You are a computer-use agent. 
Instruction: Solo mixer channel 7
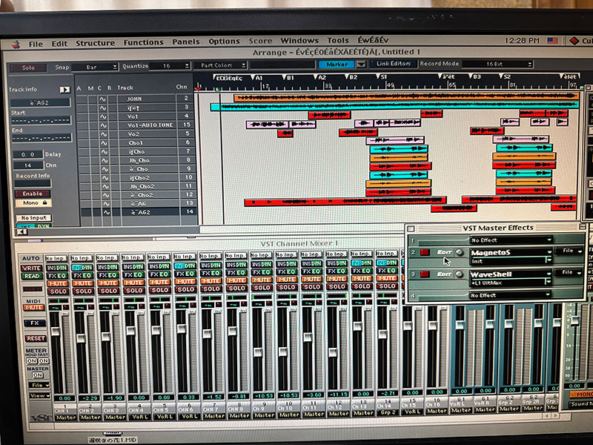point(211,289)
